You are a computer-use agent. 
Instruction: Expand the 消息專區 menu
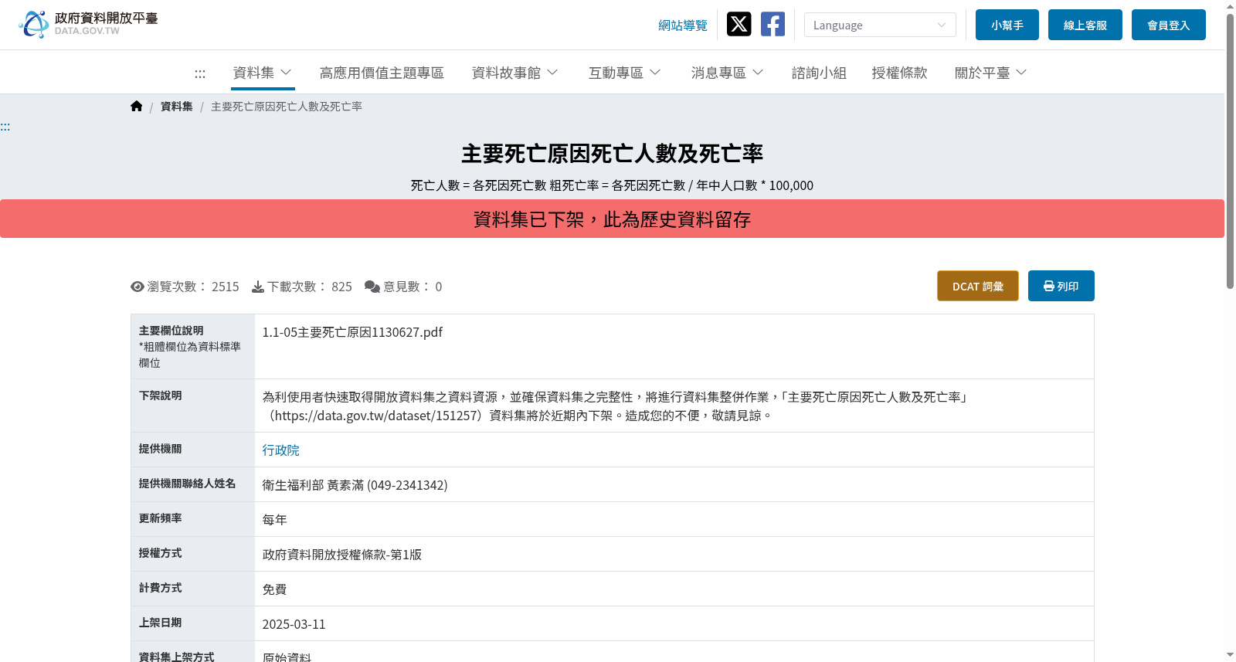pos(728,73)
